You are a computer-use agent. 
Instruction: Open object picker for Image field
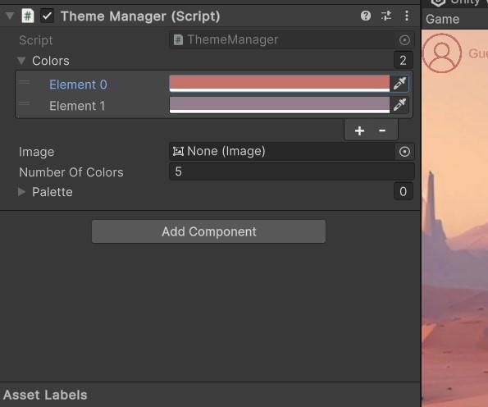[x=404, y=152]
